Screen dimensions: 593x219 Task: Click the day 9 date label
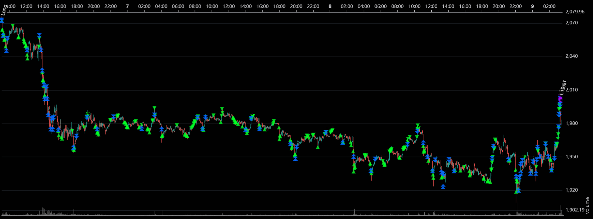pyautogui.click(x=532, y=6)
